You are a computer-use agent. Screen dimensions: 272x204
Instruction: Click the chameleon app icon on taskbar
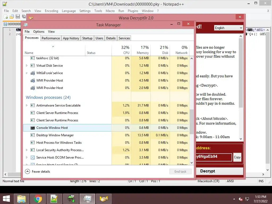pyautogui.click(x=71, y=199)
